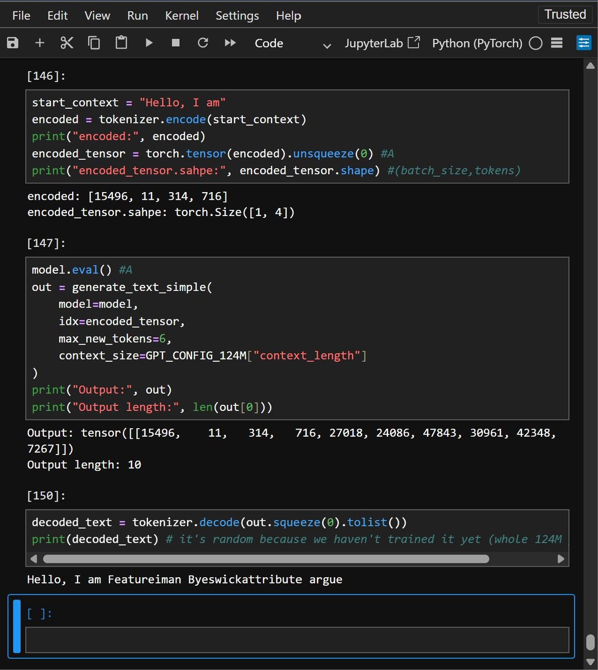
Task: Cut the selected cell with the scissors icon
Action: (x=67, y=43)
